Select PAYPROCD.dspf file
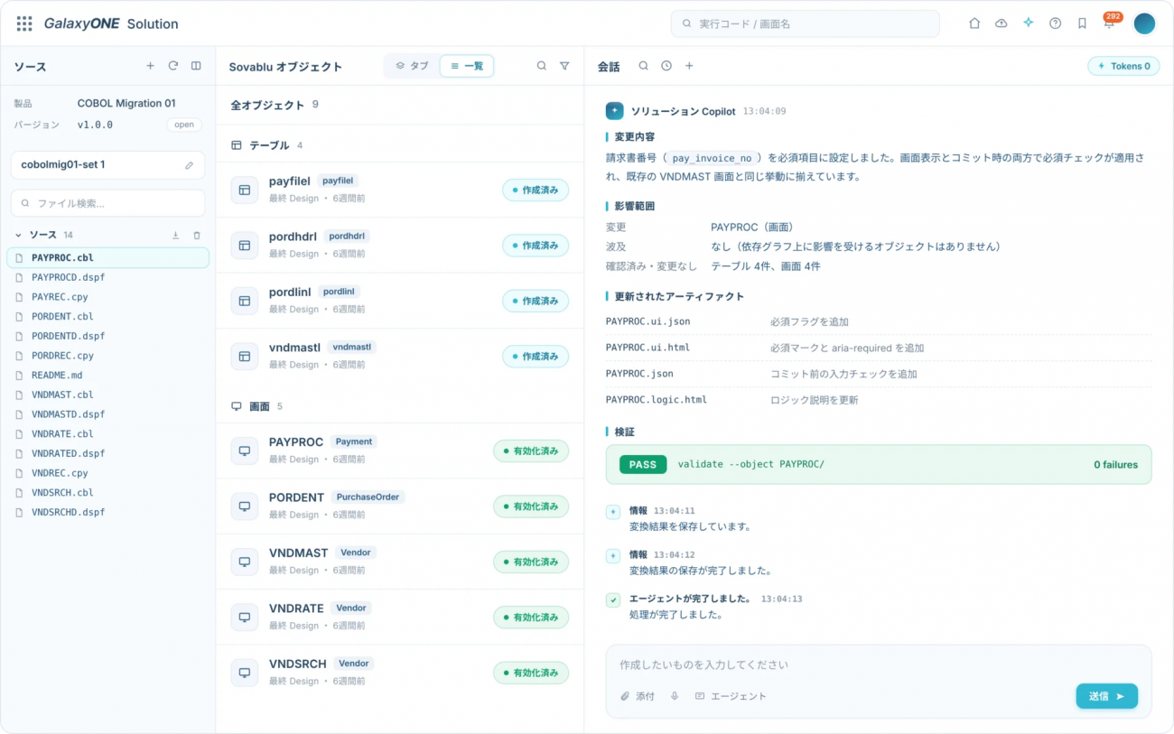 point(107,277)
